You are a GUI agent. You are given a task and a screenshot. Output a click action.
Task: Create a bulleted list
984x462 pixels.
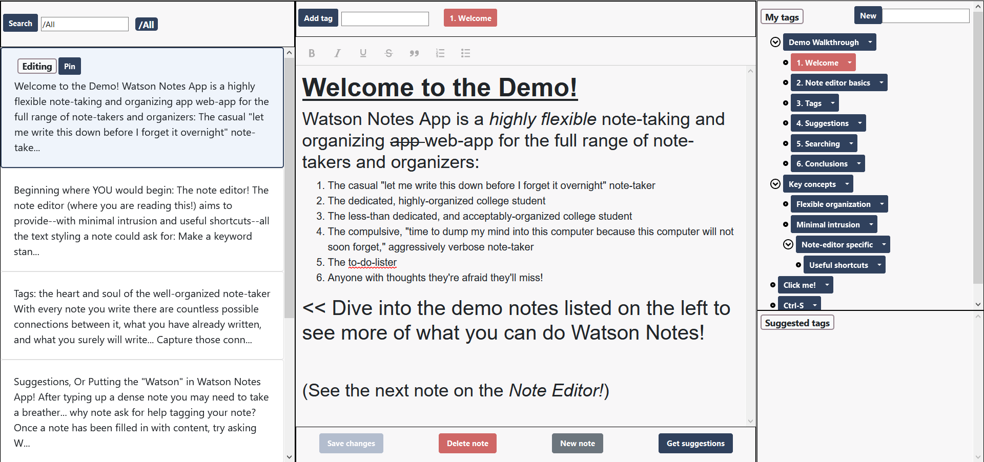(465, 53)
